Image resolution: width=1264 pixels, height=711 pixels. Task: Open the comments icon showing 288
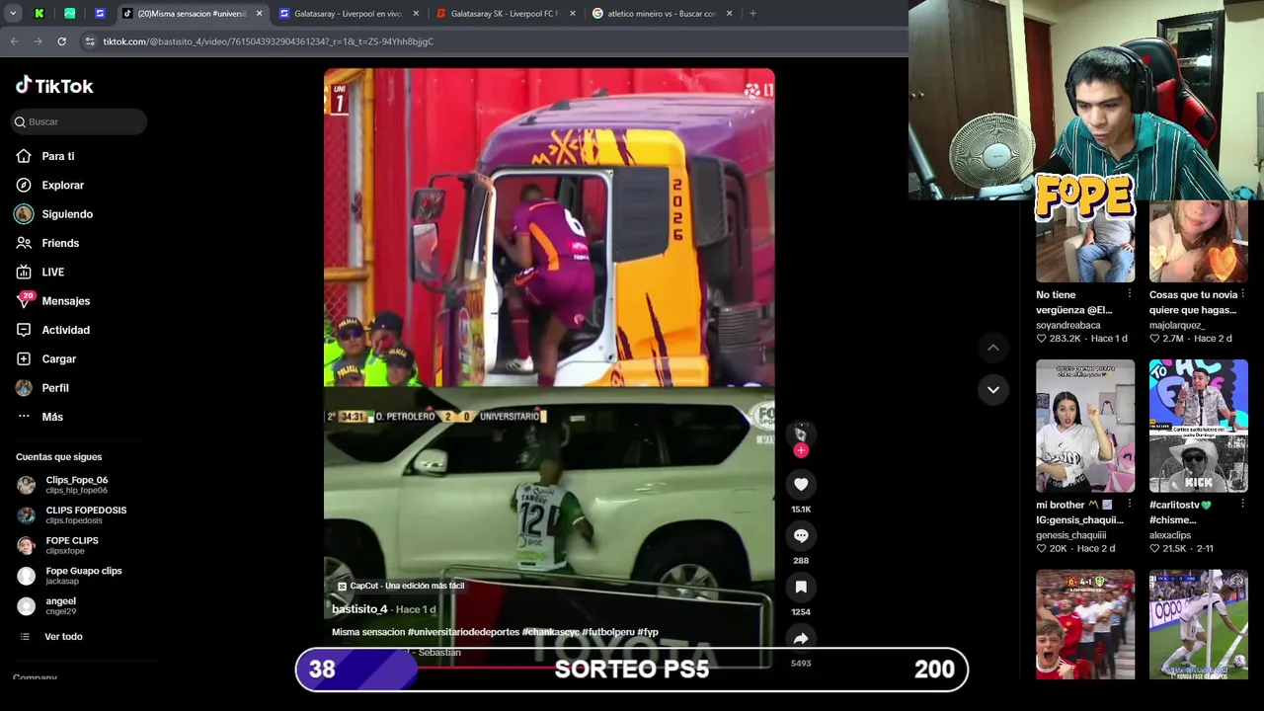click(x=801, y=535)
